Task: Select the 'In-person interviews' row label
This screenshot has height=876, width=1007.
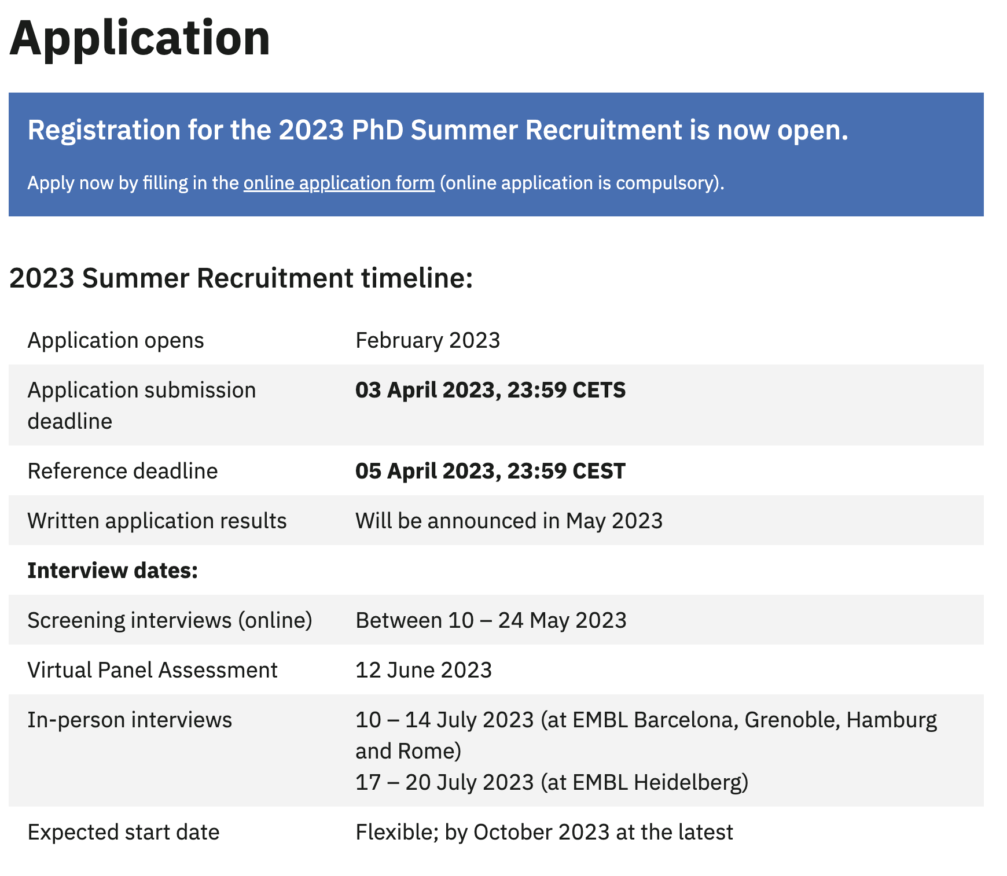Action: coord(130,720)
